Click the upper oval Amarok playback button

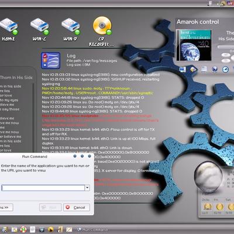[226, 54]
